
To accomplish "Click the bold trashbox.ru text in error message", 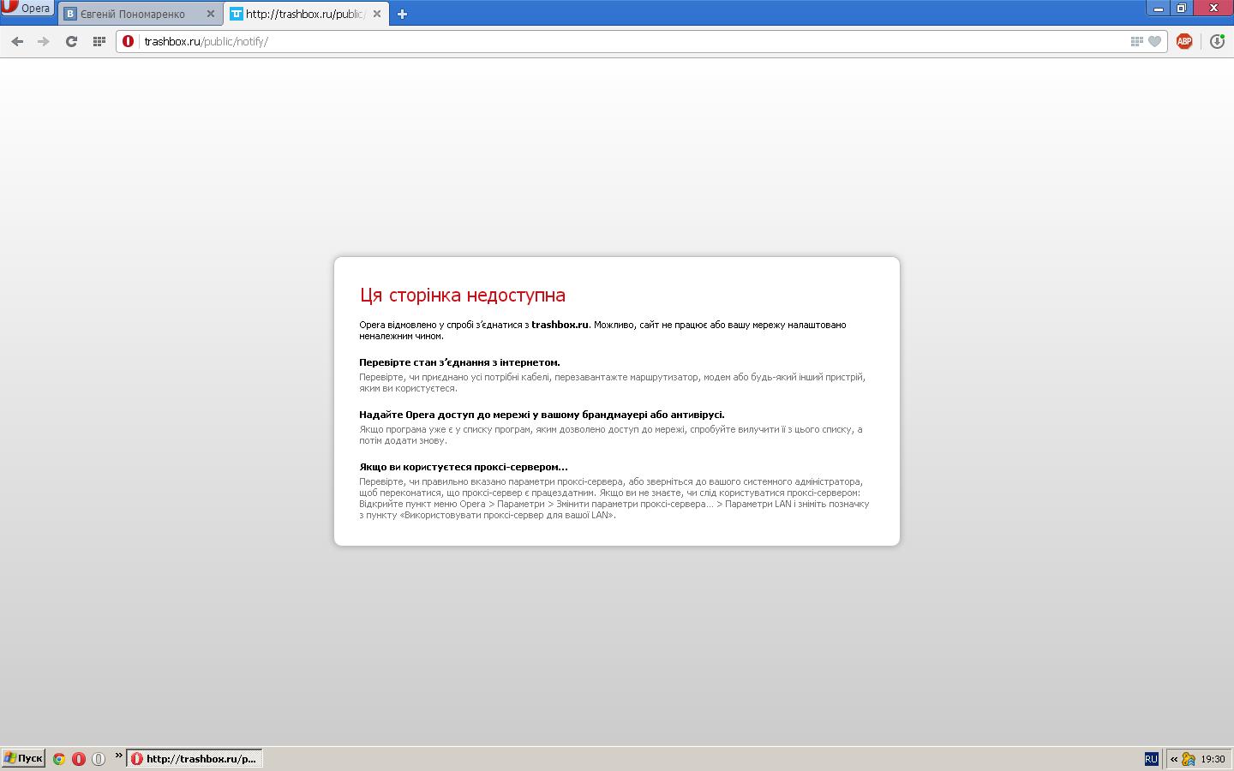I will [x=560, y=325].
